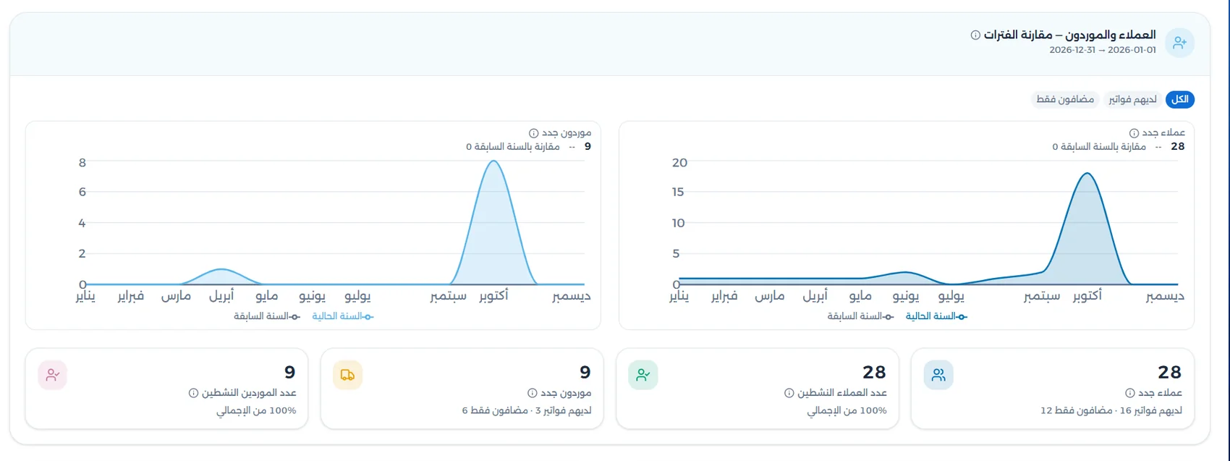Viewport: 1230px width, 461px height.
Task: Click the total 28 in عملاء جدد chart header
Action: (x=1178, y=147)
